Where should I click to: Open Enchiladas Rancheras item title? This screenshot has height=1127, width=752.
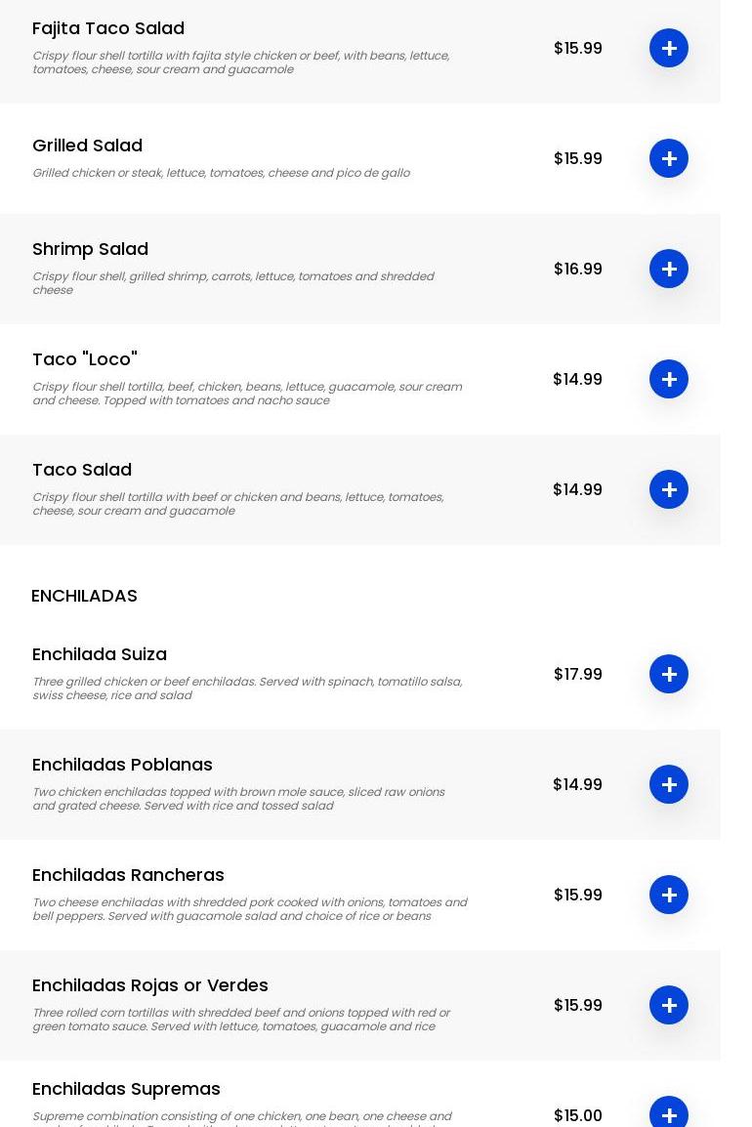click(128, 875)
